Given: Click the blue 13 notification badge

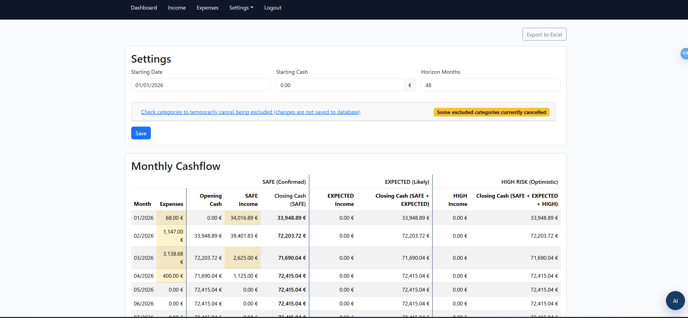Looking at the screenshot, I should click(684, 53).
